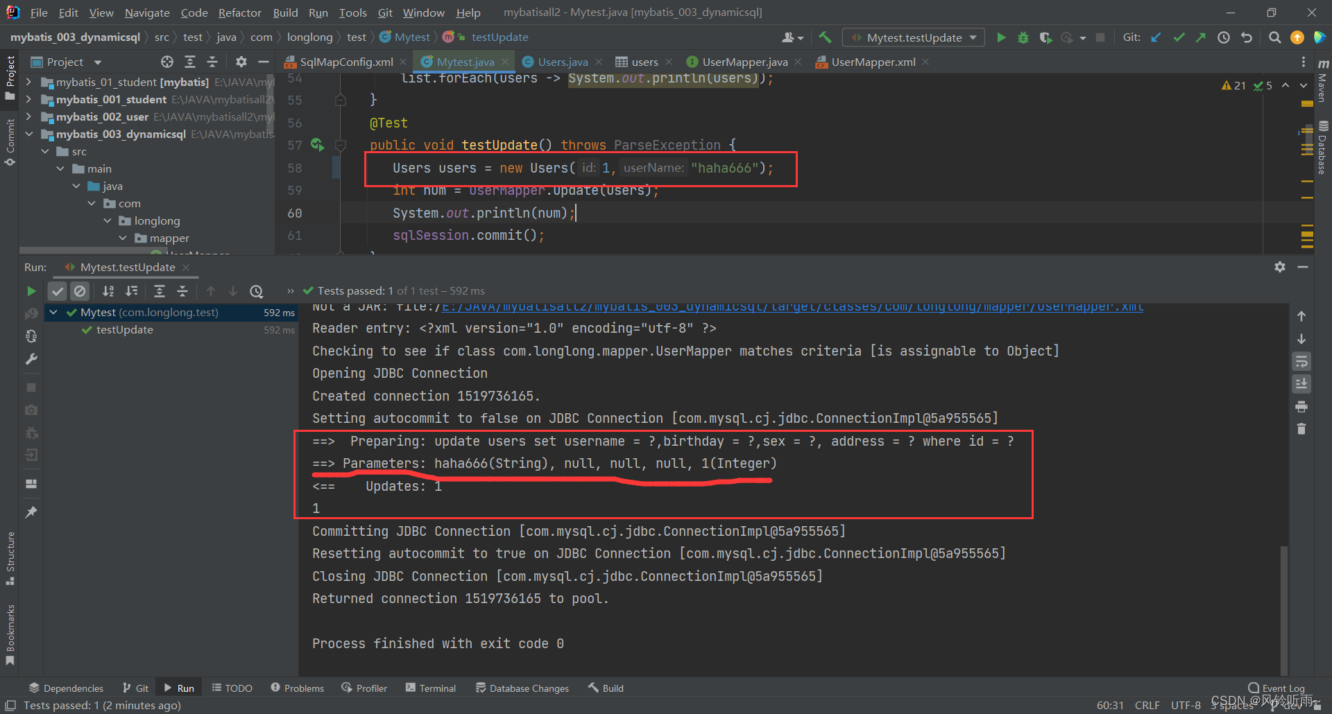The width and height of the screenshot is (1332, 714).
Task: Select the testUpdate result row
Action: pos(171,330)
